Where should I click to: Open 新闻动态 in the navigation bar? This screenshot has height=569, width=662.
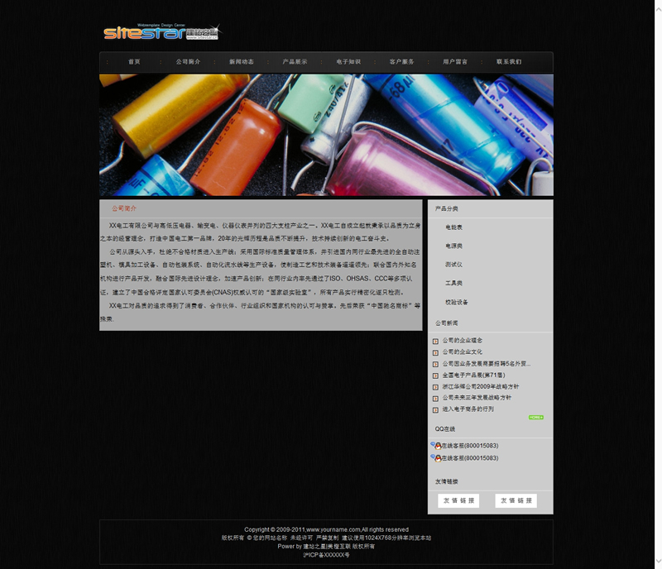[242, 62]
